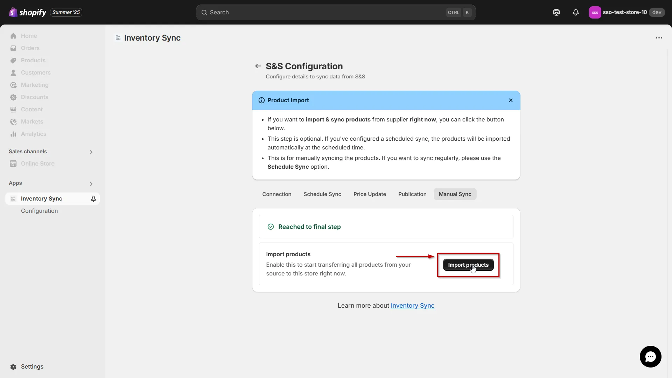Open the Markets globe icon
This screenshot has height=378, width=672.
point(13,122)
